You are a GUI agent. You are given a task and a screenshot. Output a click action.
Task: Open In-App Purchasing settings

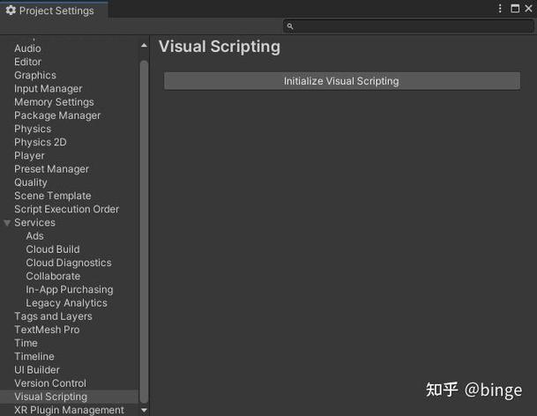(x=70, y=289)
